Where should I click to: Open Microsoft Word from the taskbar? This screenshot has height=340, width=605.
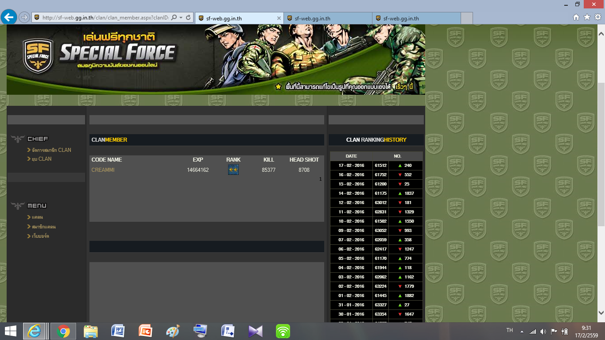coord(118,331)
